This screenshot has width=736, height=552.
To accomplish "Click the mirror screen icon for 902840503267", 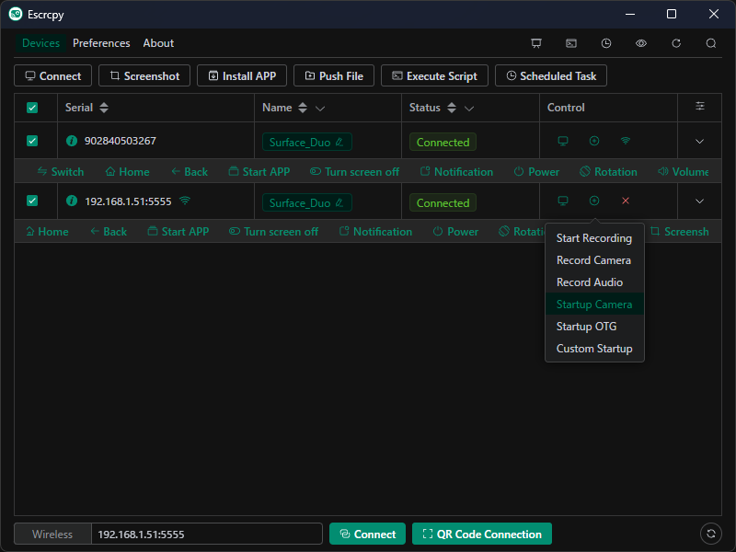I will pyautogui.click(x=563, y=141).
